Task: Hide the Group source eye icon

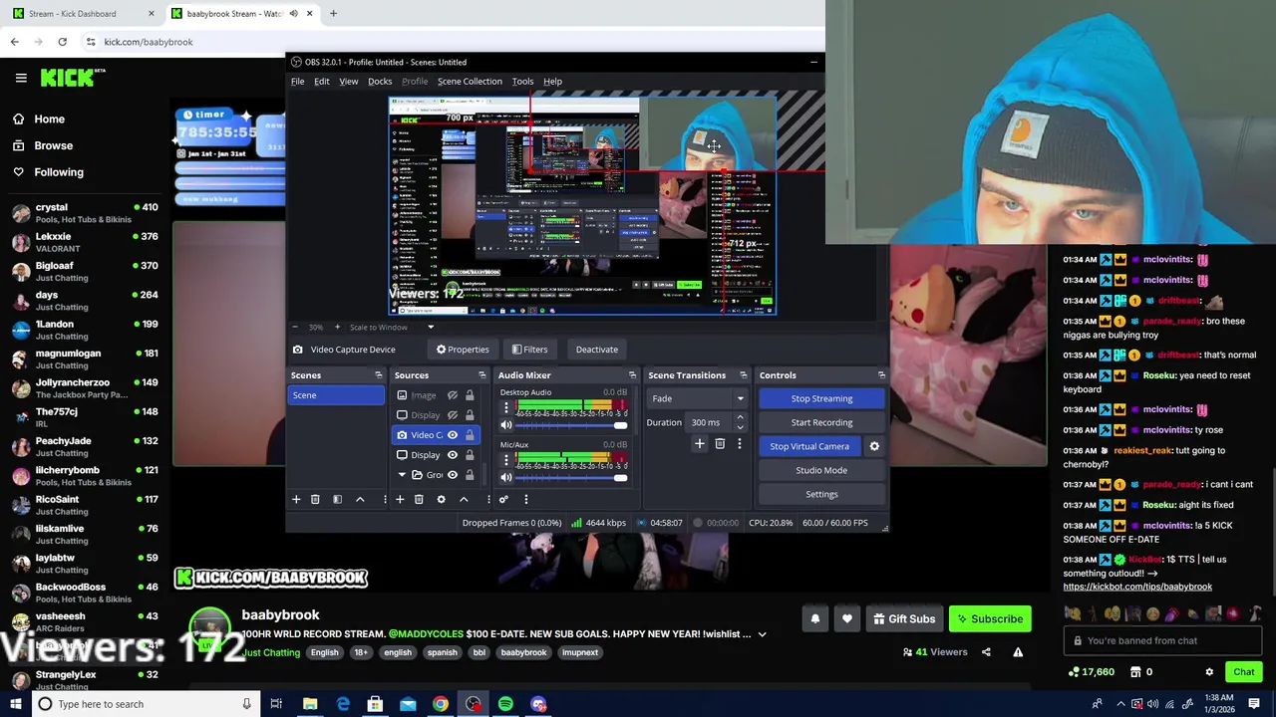Action: pyautogui.click(x=453, y=475)
